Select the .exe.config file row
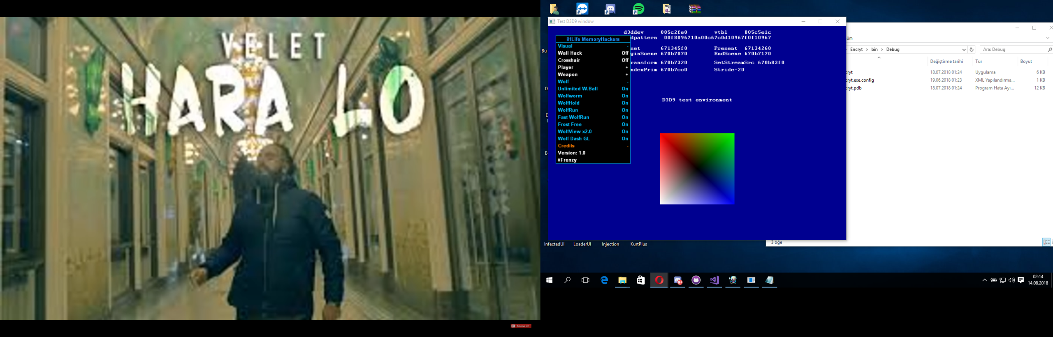The height and width of the screenshot is (337, 1053). [x=946, y=80]
